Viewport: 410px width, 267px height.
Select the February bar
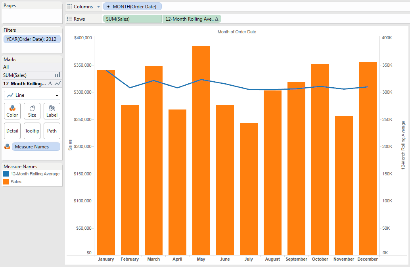(130, 180)
